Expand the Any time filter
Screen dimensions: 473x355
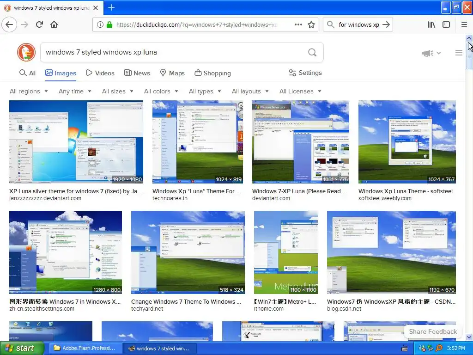75,91
